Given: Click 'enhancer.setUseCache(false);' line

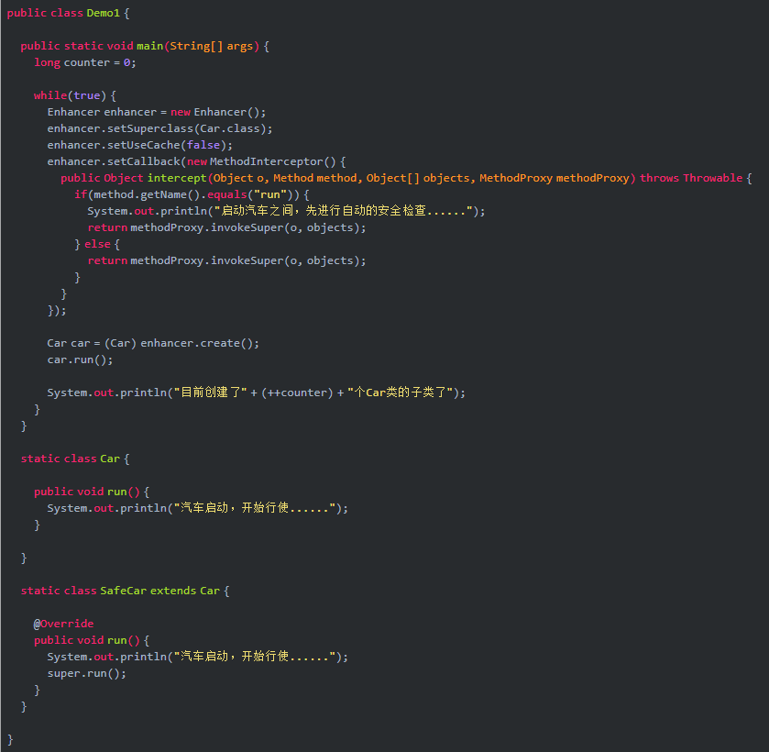Looking at the screenshot, I should (139, 145).
